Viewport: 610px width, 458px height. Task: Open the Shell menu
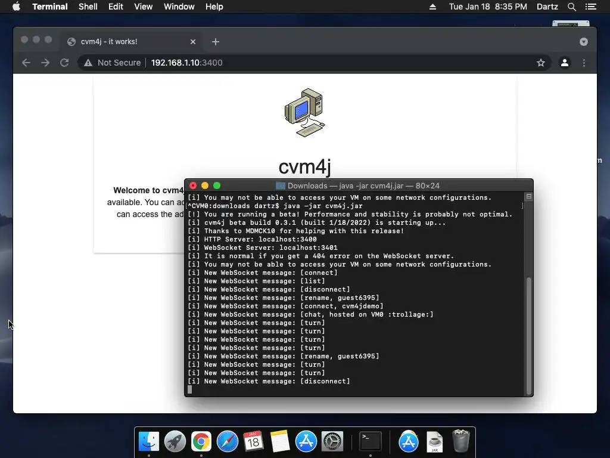88,7
